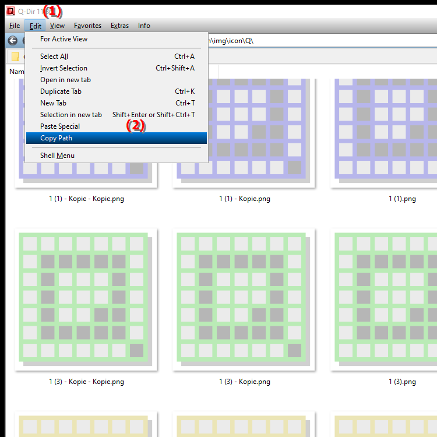The height and width of the screenshot is (437, 437).
Task: Choose New Tab menu entry
Action: coord(117,103)
